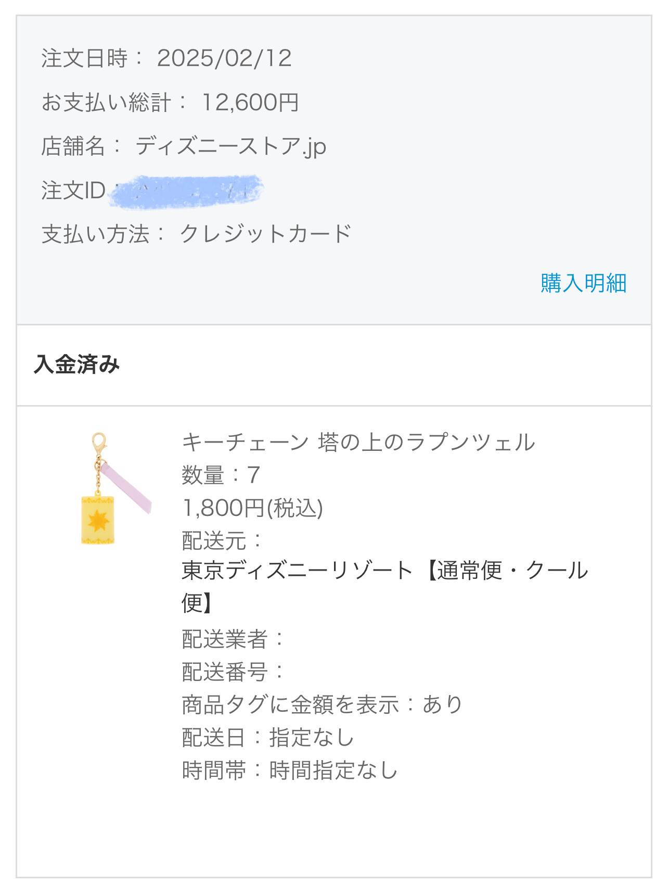Image resolution: width=668 pixels, height=896 pixels.
Task: Click the 数量：7 quantity text
Action: [221, 475]
